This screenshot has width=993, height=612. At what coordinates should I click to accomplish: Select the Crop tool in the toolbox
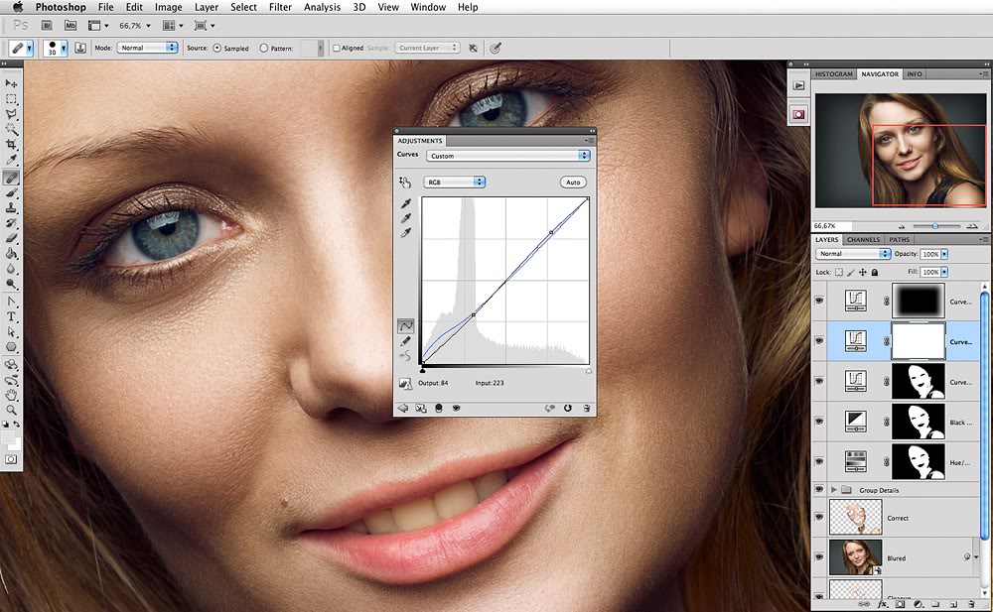(12, 145)
